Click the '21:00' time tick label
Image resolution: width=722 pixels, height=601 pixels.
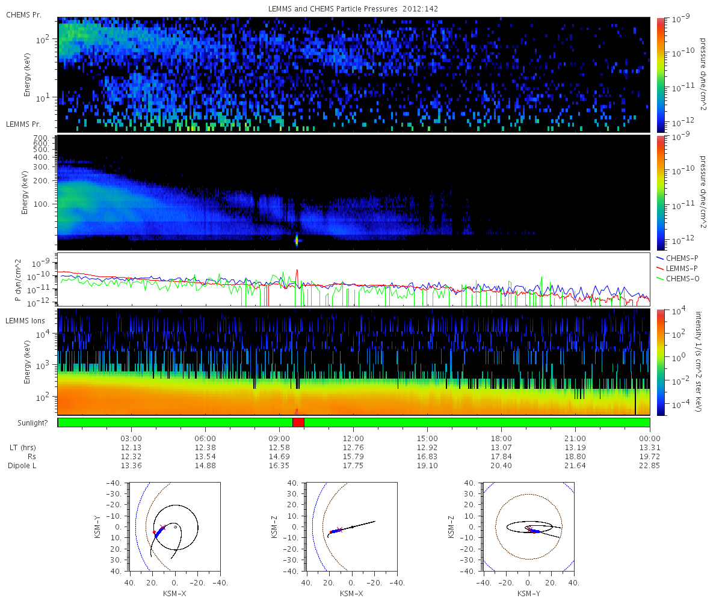576,438
